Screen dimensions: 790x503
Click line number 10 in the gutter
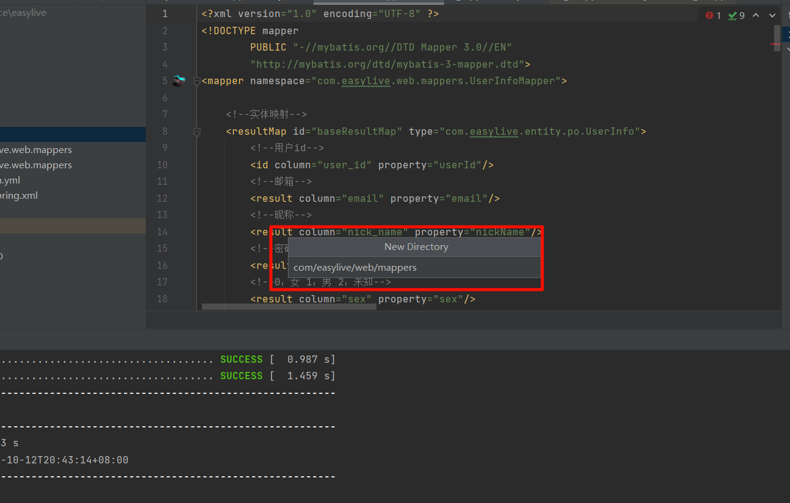pyautogui.click(x=162, y=165)
